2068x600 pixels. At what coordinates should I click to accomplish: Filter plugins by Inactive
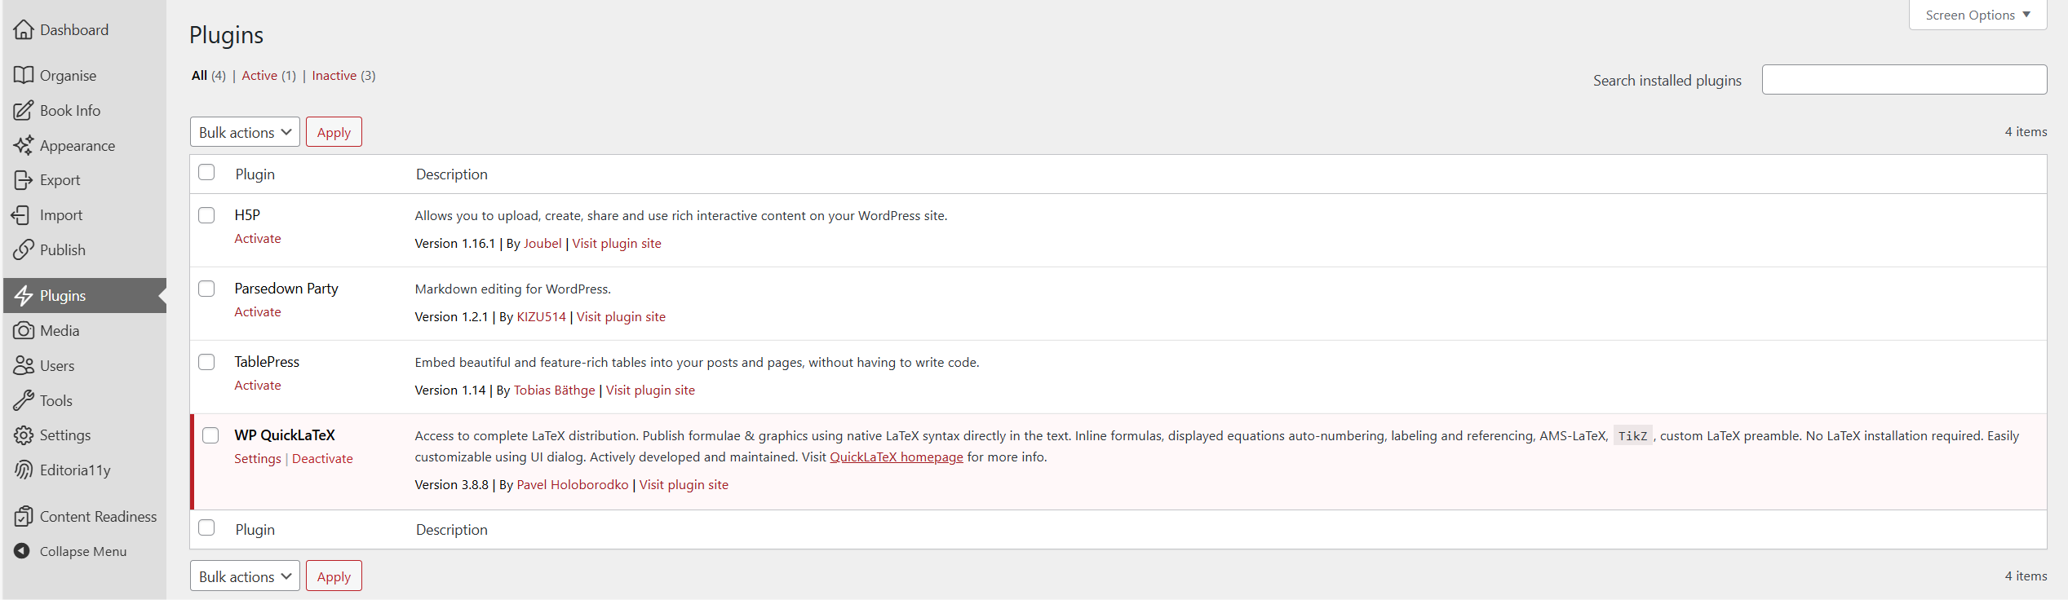coord(334,76)
